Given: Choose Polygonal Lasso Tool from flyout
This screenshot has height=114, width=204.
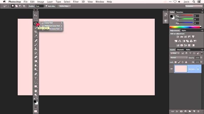Looking at the screenshot, I should [x=52, y=26].
